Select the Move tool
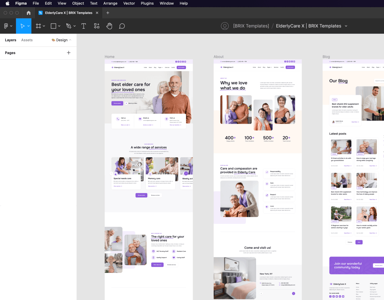Screen dimensions: 384x300 coord(22,26)
